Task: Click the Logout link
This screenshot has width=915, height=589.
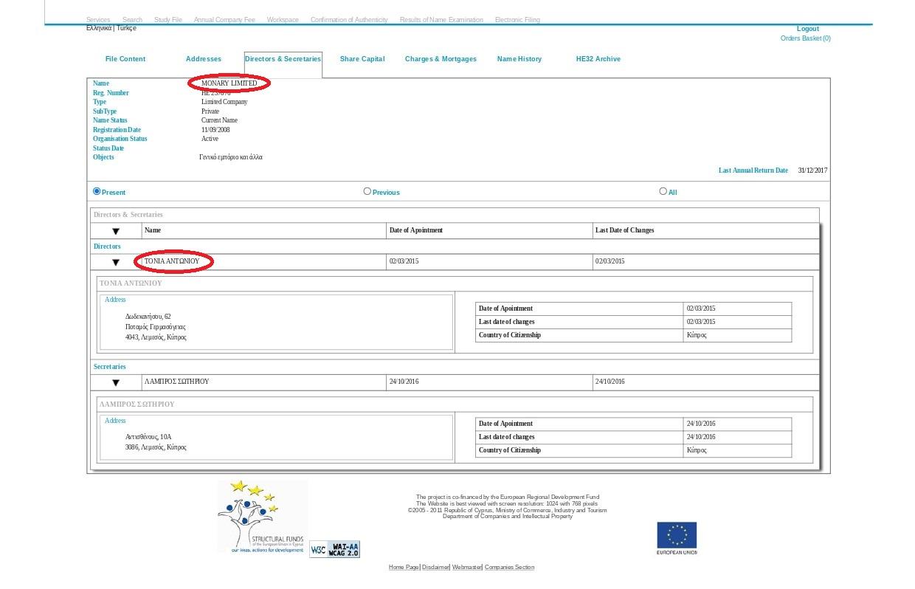Action: tap(808, 29)
